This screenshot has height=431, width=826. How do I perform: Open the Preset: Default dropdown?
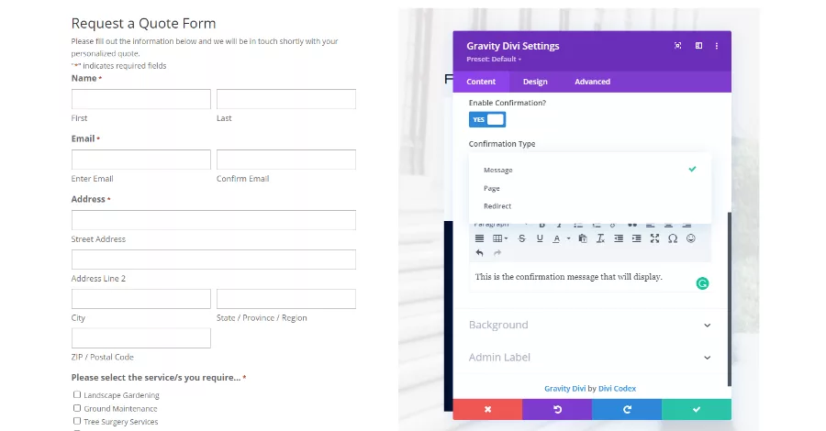[494, 59]
